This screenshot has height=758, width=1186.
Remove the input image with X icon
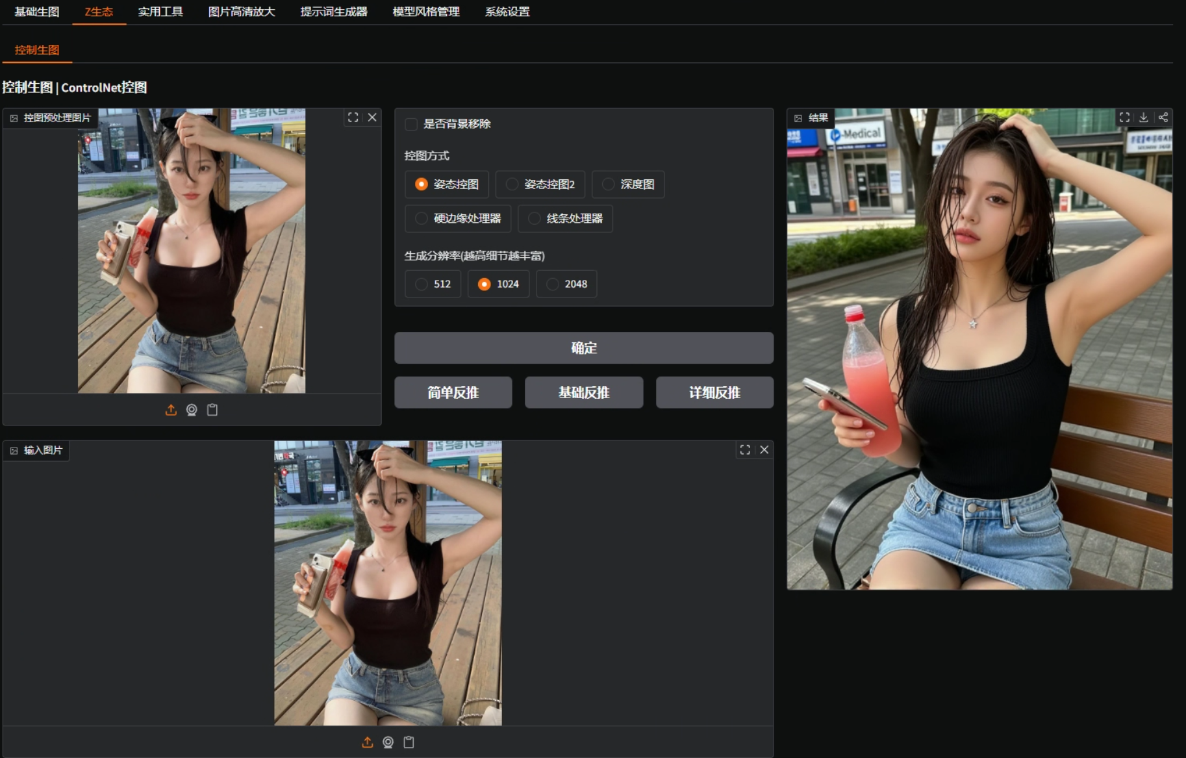click(764, 449)
